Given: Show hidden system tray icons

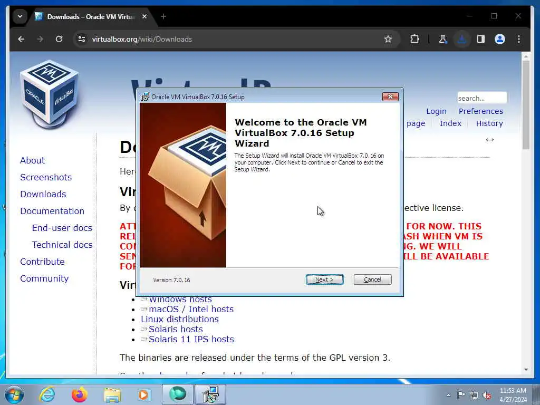Looking at the screenshot, I should point(448,395).
